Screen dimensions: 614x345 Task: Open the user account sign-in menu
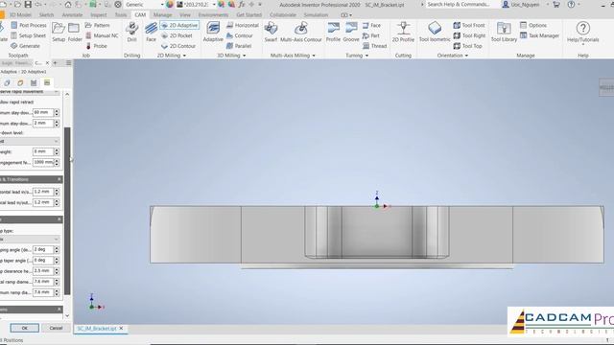coord(521,5)
